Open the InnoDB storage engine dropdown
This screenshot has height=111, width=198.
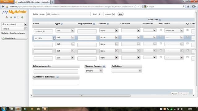click(93, 71)
